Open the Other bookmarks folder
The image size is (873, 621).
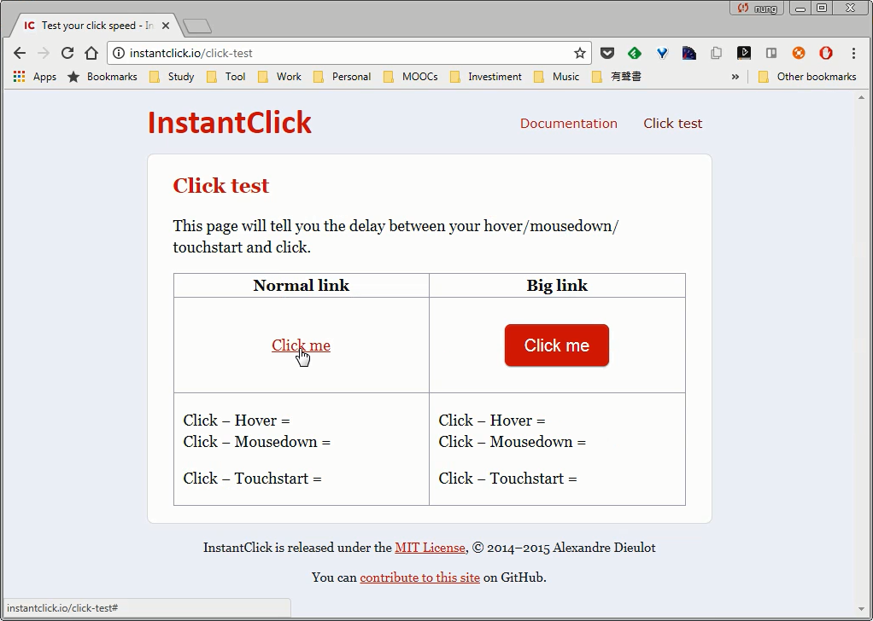click(808, 77)
